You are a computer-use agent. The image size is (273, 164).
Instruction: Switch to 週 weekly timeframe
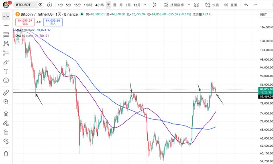tap(114, 5)
